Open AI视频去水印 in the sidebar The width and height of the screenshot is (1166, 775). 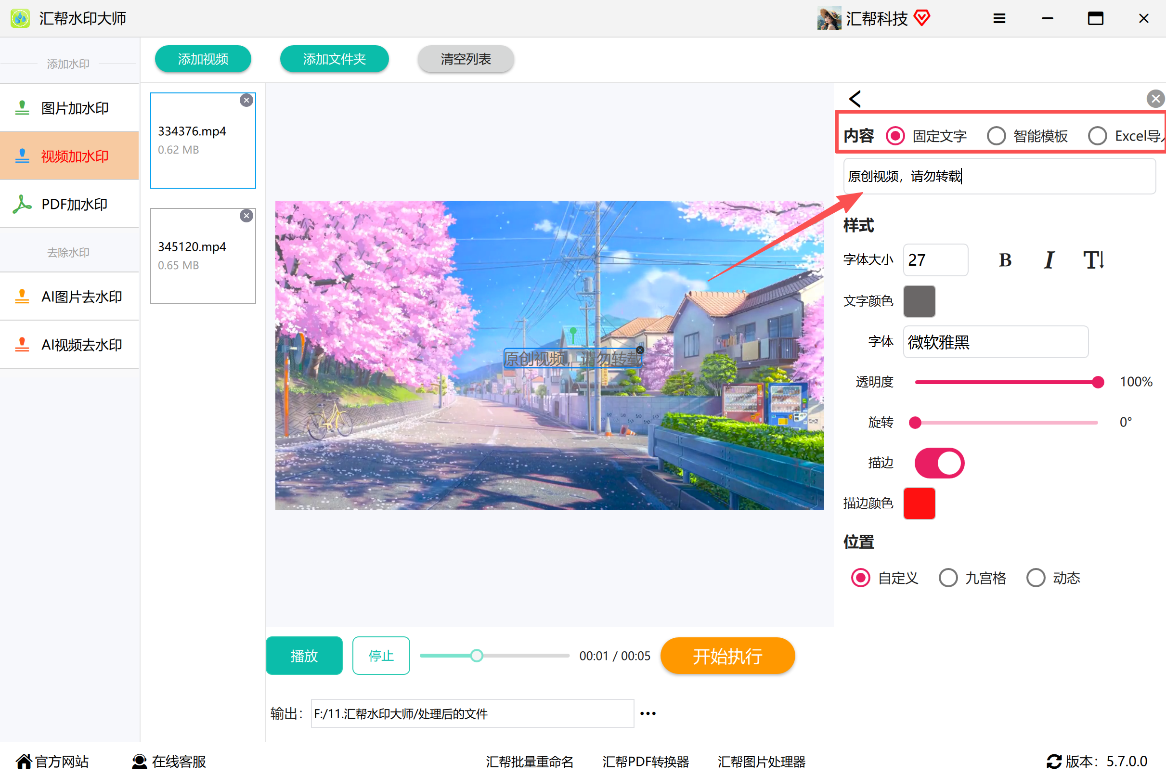pos(69,345)
